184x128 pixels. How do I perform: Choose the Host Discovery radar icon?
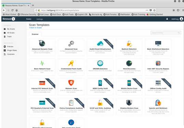point(129,63)
